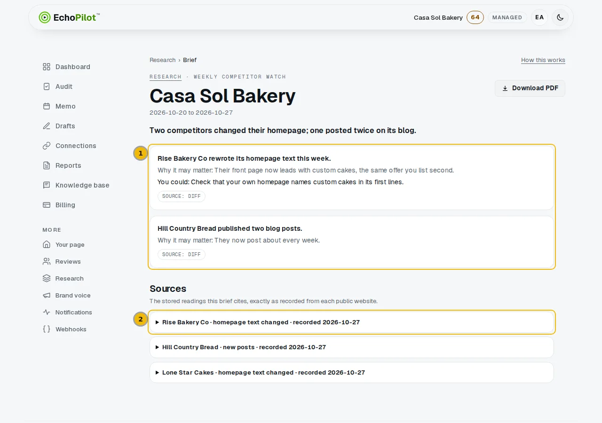Toggle dark mode with moon button
The height and width of the screenshot is (423, 602).
click(560, 17)
